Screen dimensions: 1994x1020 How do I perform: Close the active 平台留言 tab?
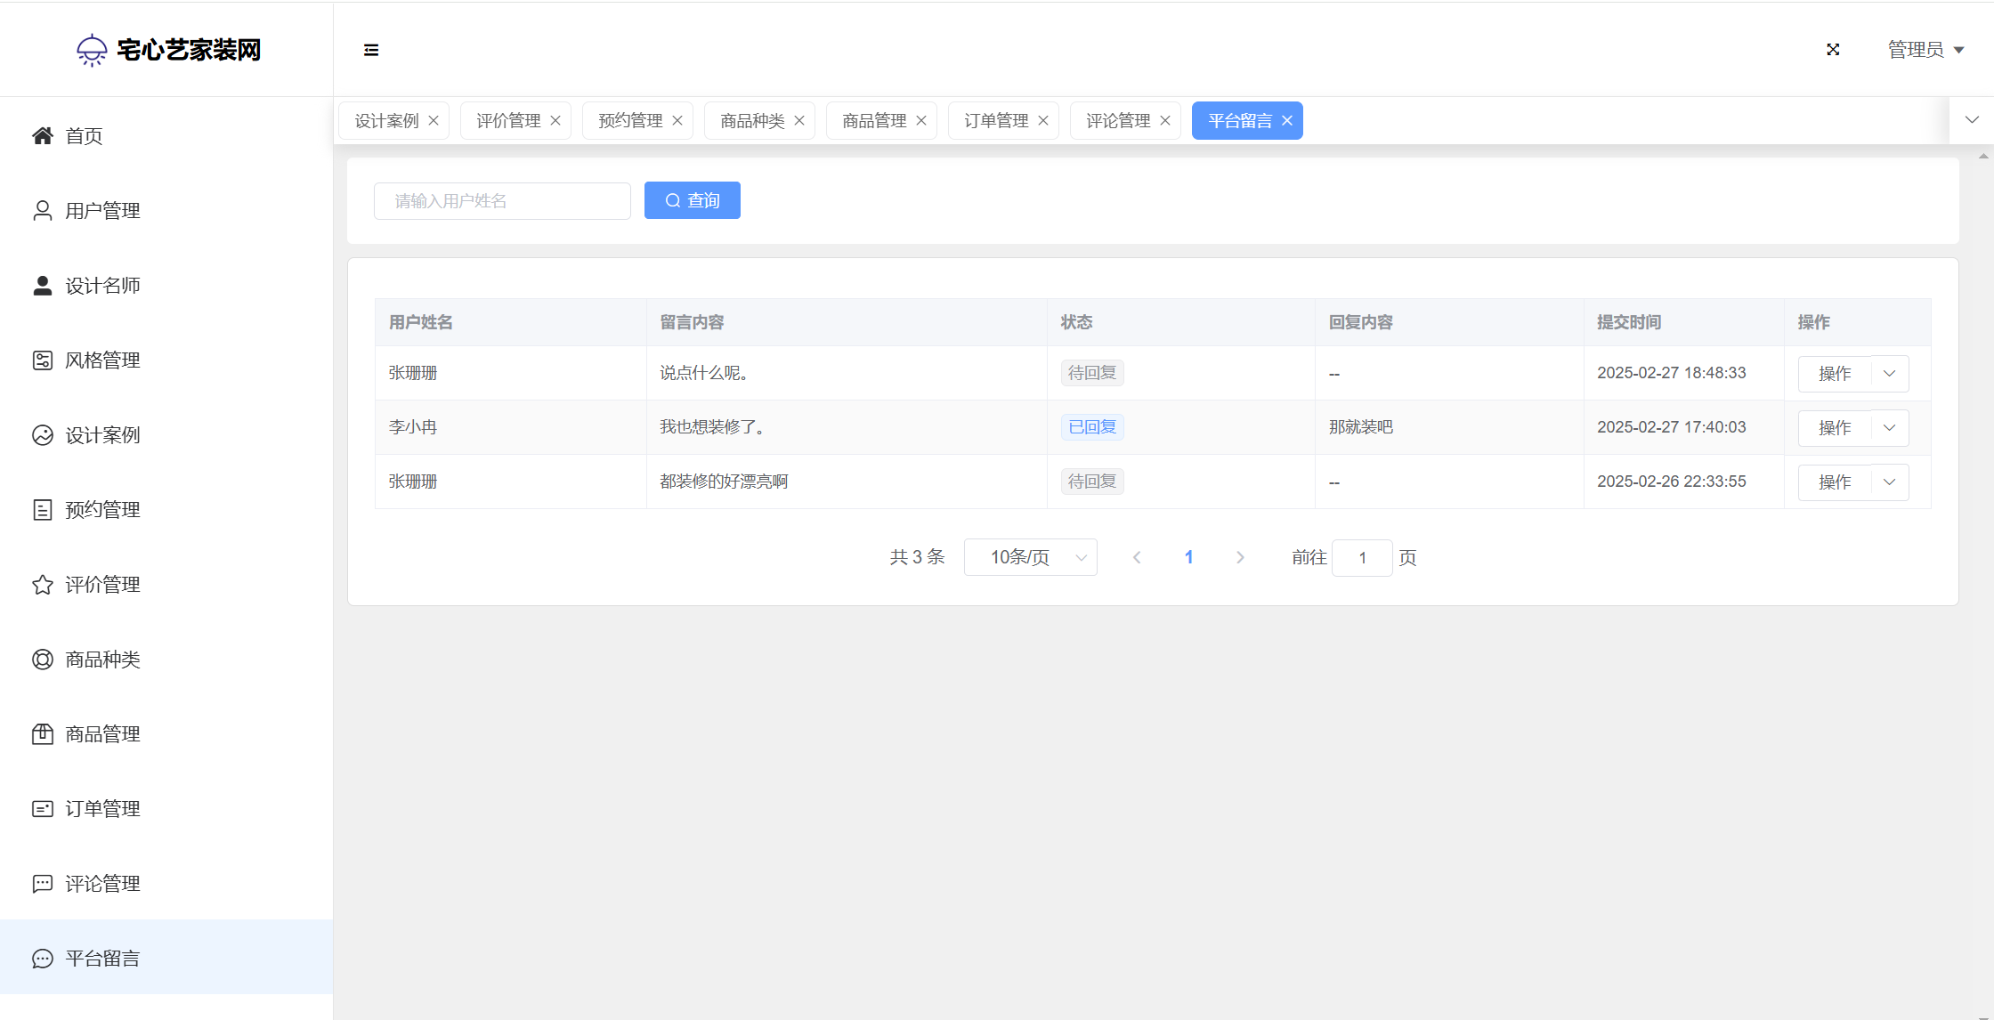pyautogui.click(x=1287, y=121)
